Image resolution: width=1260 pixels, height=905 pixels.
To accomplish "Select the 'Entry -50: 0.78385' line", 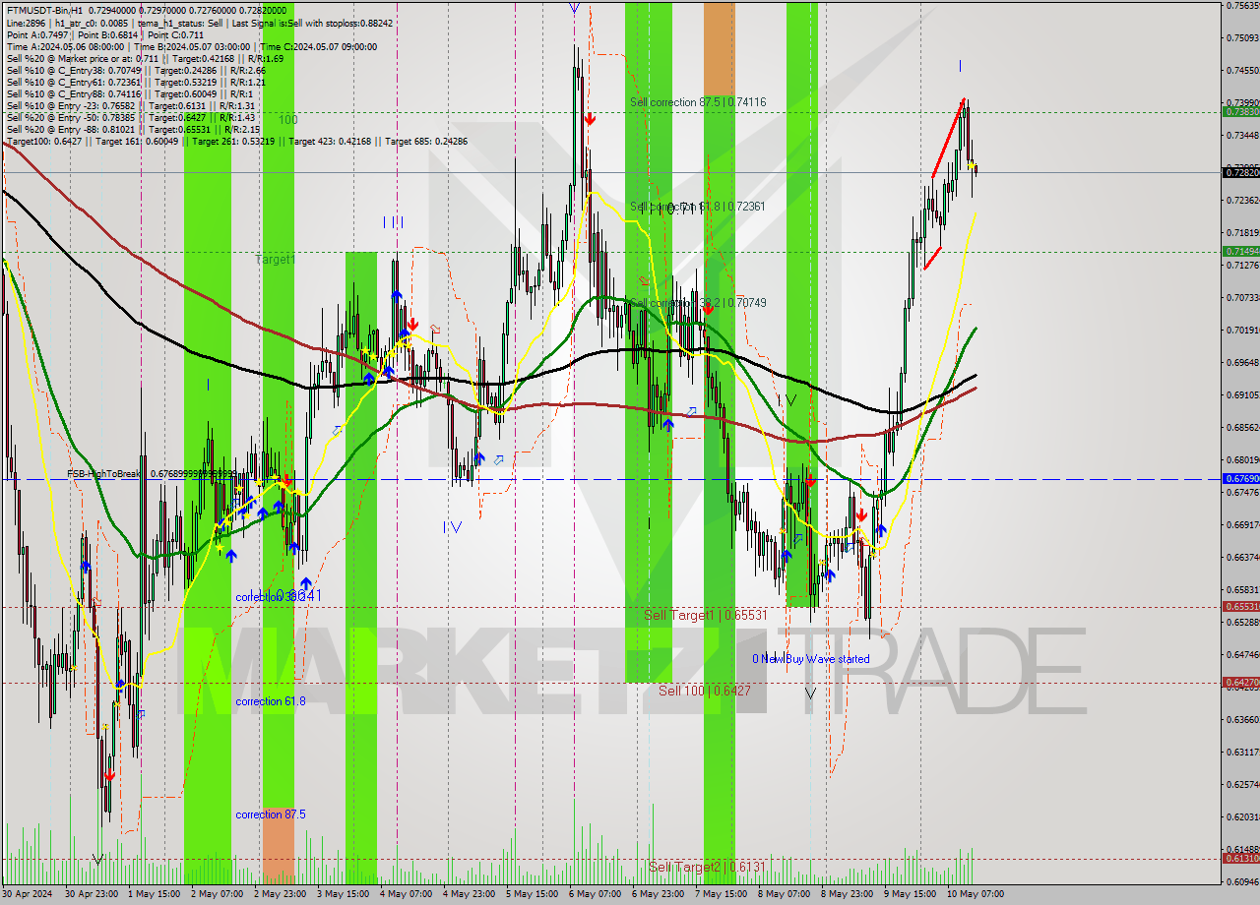I will (x=131, y=118).
